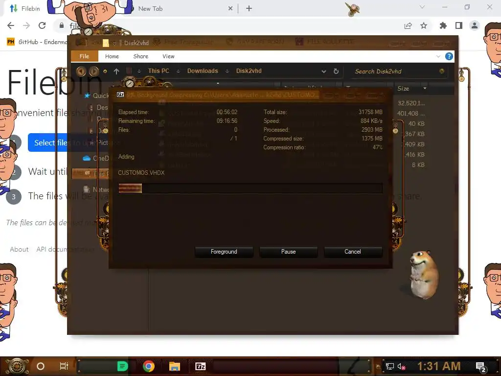501x376 pixels.
Task: Click the speed value 884 KB/s
Action: (371, 121)
